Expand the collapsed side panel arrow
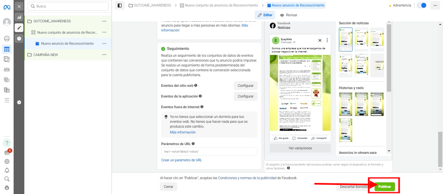 pyautogui.click(x=19, y=102)
